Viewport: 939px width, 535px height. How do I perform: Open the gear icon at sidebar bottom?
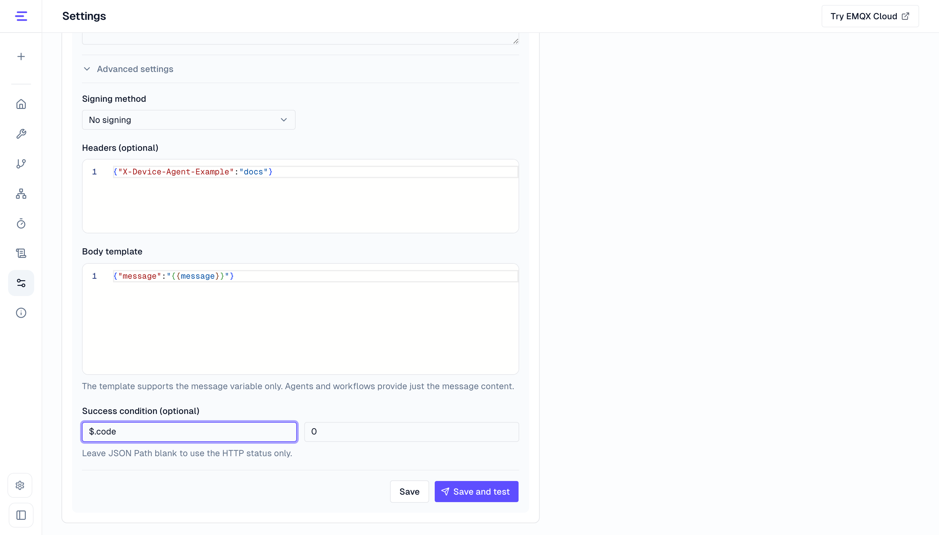click(x=20, y=485)
